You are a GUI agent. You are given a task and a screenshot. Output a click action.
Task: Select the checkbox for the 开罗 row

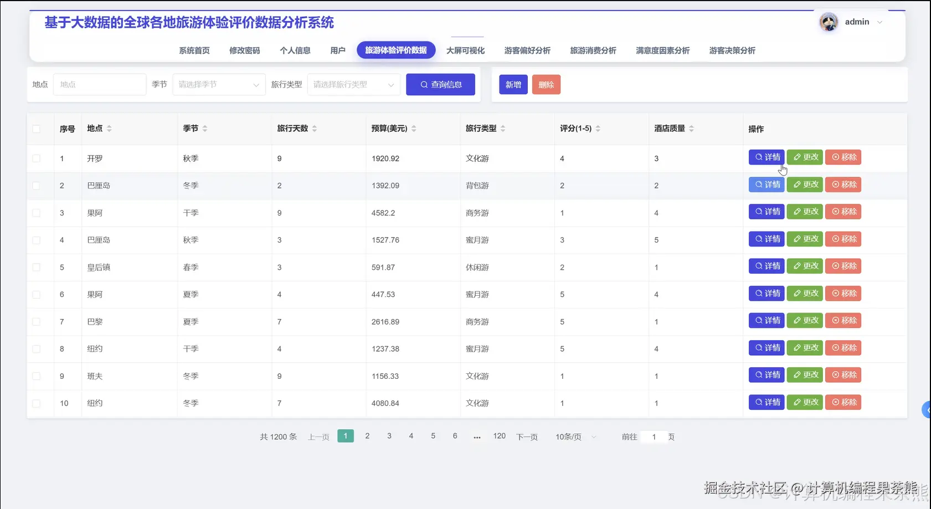(37, 158)
